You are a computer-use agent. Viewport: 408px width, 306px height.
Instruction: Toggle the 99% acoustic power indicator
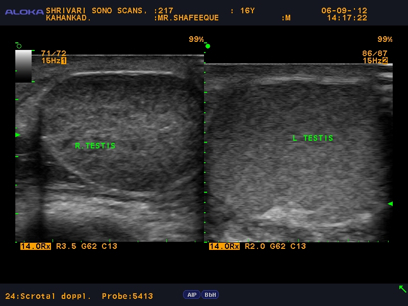(195, 39)
